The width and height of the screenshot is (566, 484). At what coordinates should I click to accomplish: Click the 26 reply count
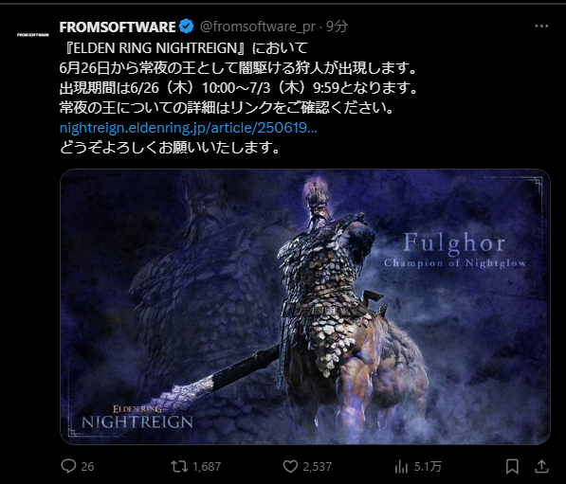87,467
